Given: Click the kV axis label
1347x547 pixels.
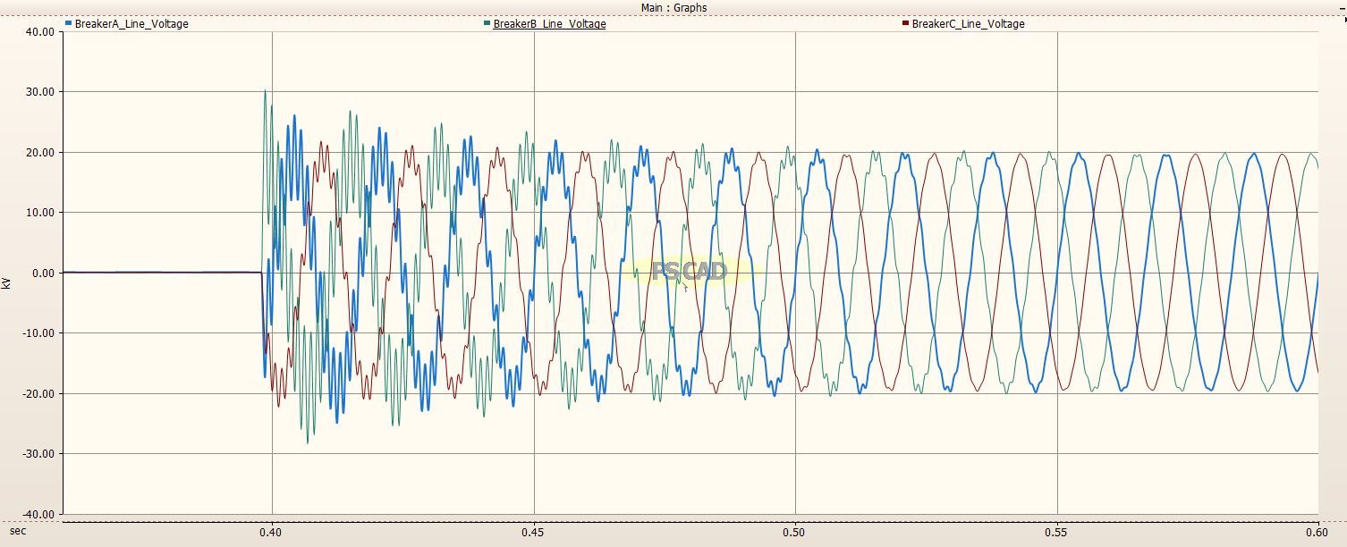Looking at the screenshot, I should [x=8, y=283].
